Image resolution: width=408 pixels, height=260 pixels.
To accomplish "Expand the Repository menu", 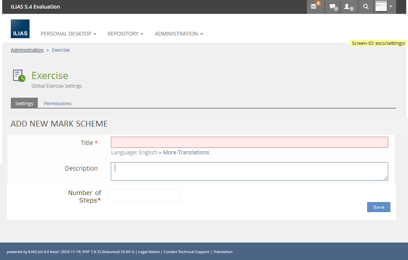I will pyautogui.click(x=125, y=34).
